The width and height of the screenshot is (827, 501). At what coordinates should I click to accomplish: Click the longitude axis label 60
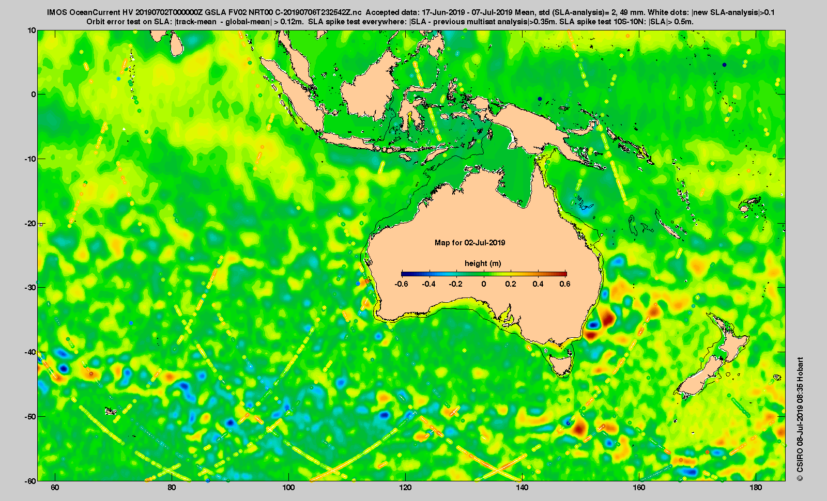(55, 488)
